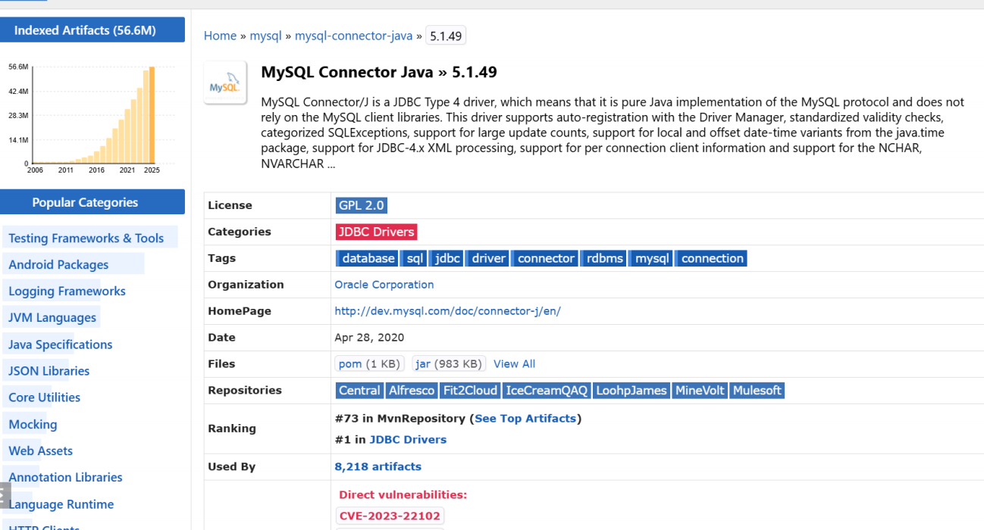984x530 pixels.
Task: Select the connector tag
Action: [x=546, y=258]
